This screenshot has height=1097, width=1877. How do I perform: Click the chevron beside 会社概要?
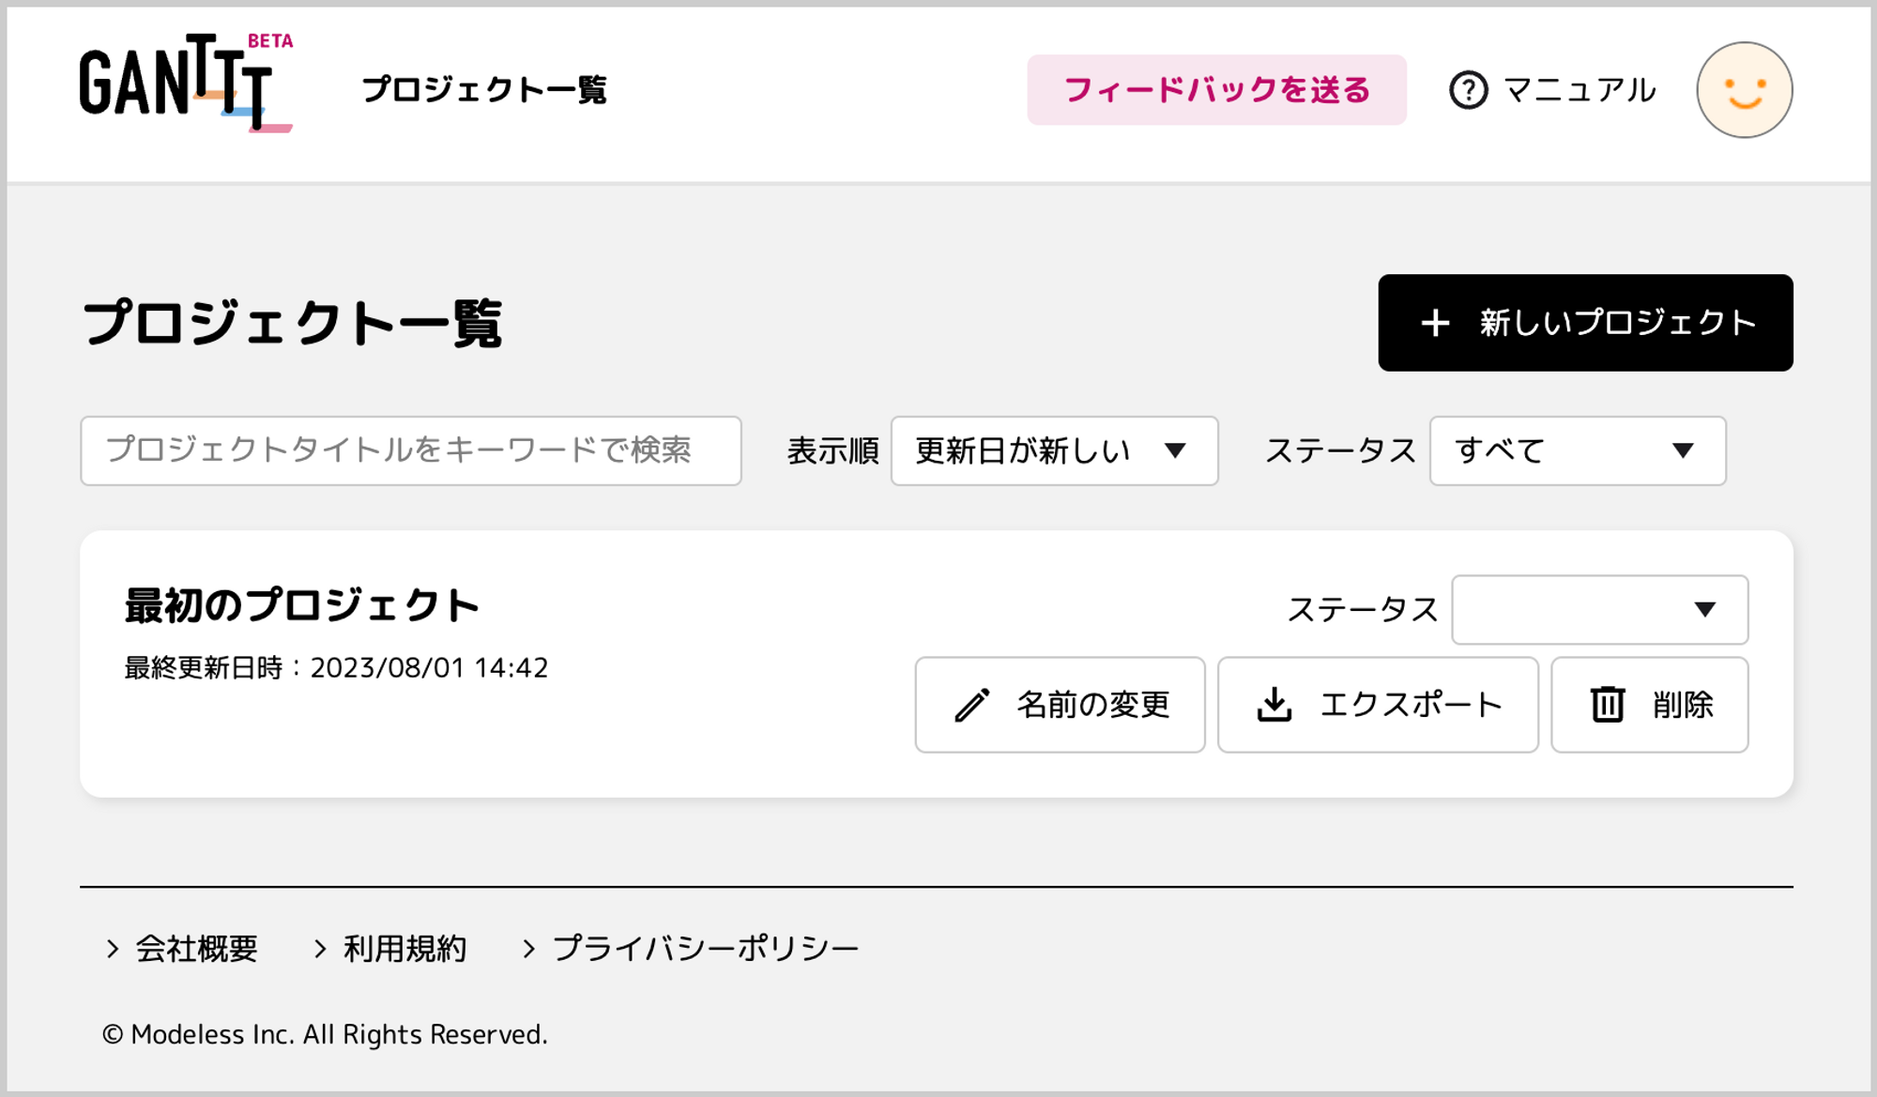pyautogui.click(x=113, y=949)
